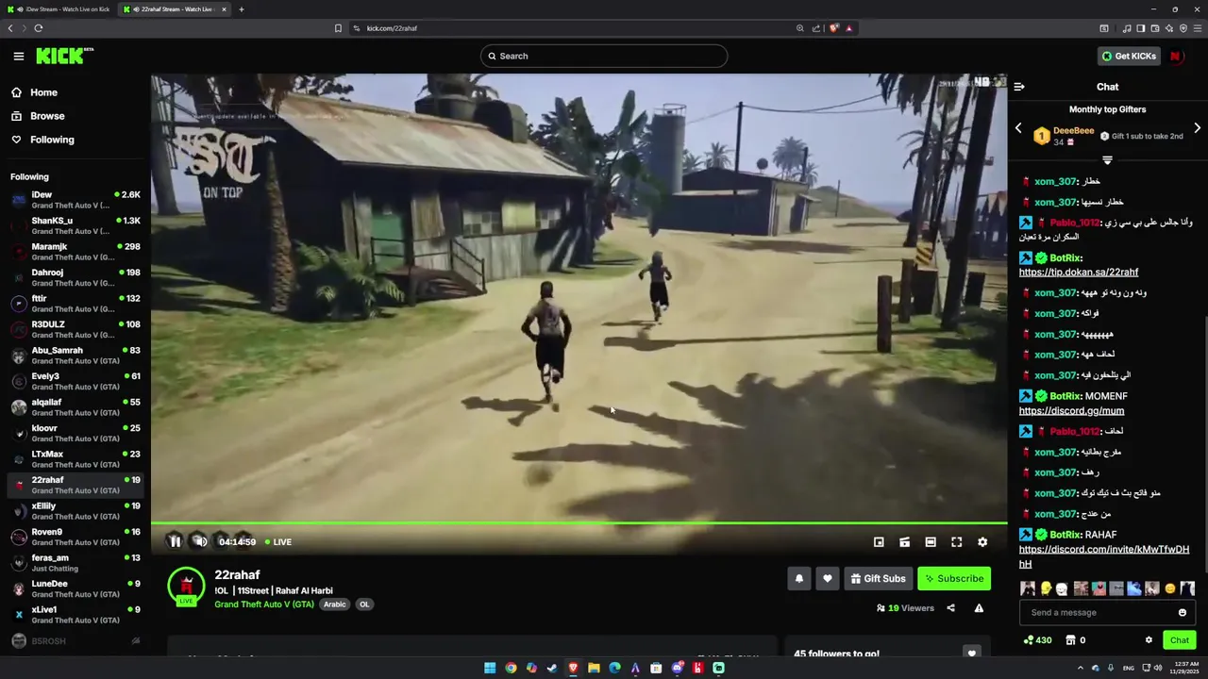Toggle follow heart for 22rahaf
Image resolution: width=1208 pixels, height=679 pixels.
(828, 579)
